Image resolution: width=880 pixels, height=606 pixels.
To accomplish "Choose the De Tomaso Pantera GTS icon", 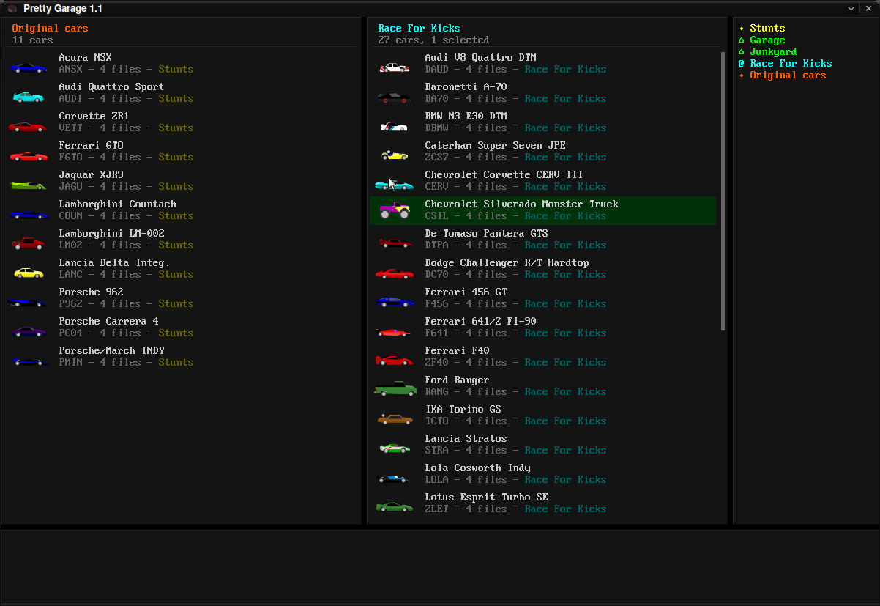I will pos(395,243).
